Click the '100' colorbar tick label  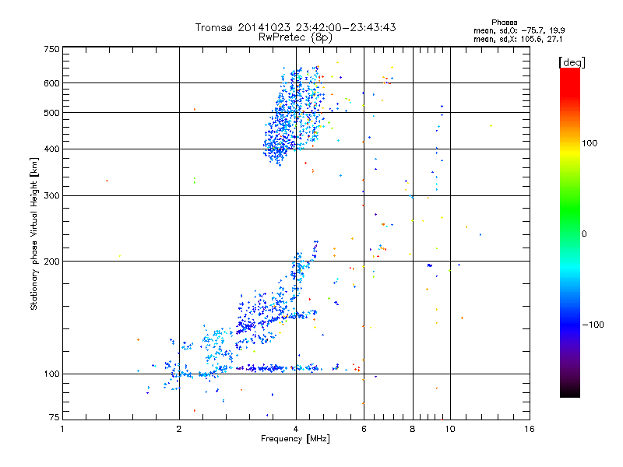pyautogui.click(x=590, y=143)
